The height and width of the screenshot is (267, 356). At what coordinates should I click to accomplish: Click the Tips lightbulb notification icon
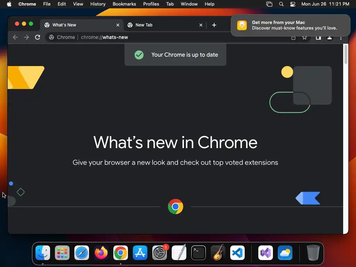click(242, 25)
